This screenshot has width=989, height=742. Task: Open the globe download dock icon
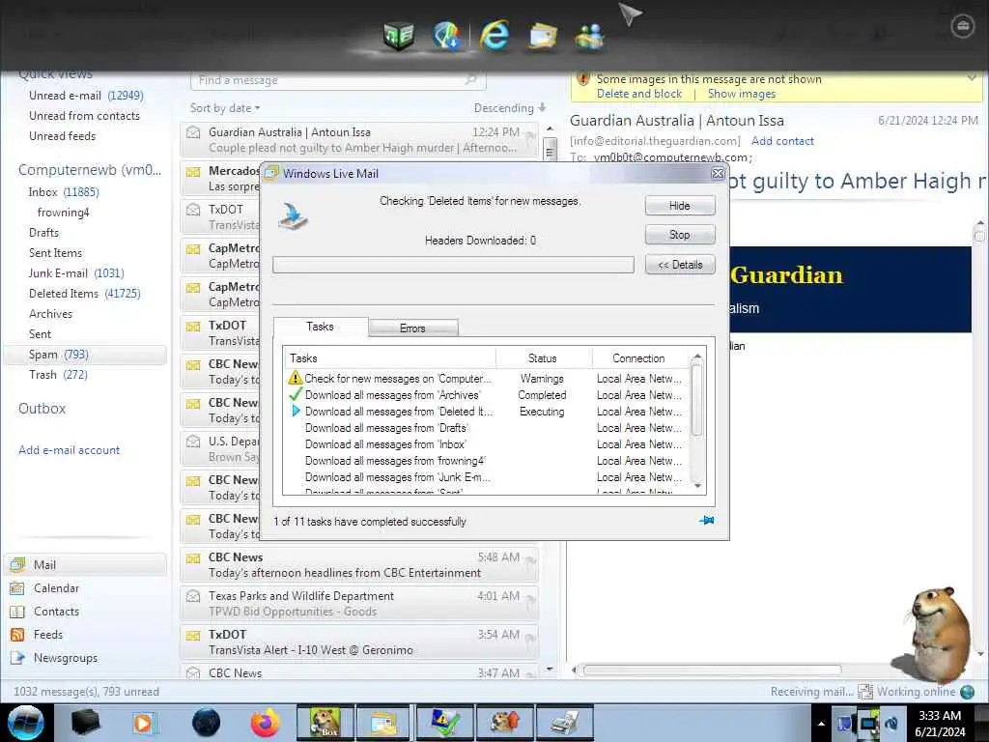tap(446, 34)
